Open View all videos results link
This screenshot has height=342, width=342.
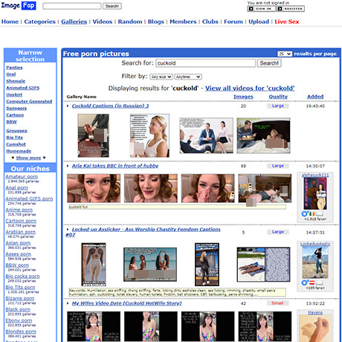[x=250, y=88]
